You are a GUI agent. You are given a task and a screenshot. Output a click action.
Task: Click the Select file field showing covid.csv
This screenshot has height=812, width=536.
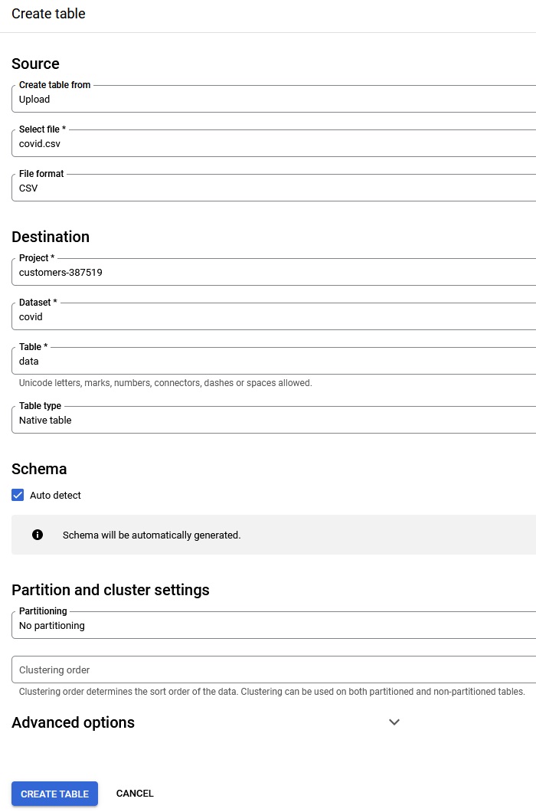pyautogui.click(x=273, y=143)
